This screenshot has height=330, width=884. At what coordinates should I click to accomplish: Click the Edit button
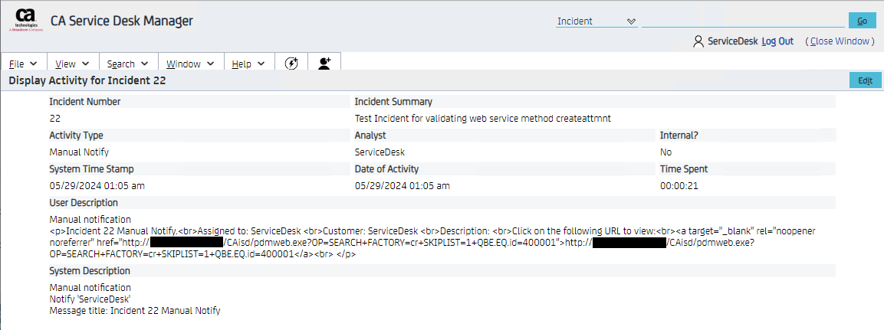tap(865, 80)
